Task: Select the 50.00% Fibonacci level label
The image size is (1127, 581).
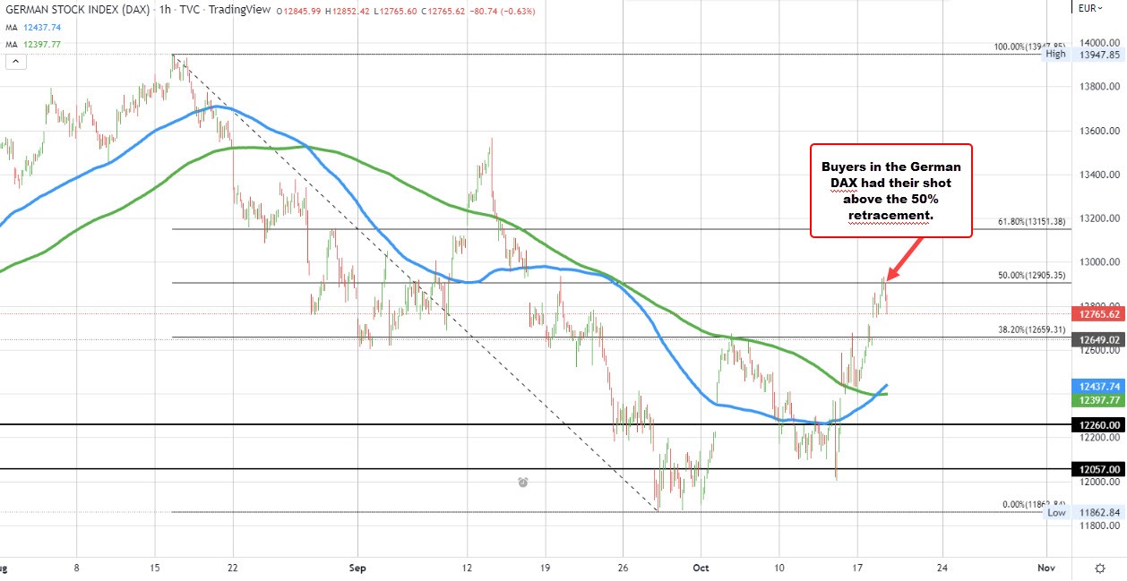Action: click(x=1030, y=276)
